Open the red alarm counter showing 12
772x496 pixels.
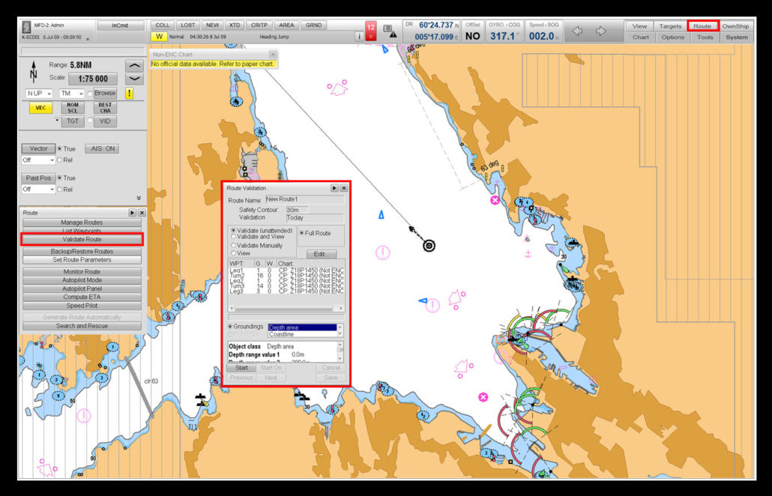371,31
